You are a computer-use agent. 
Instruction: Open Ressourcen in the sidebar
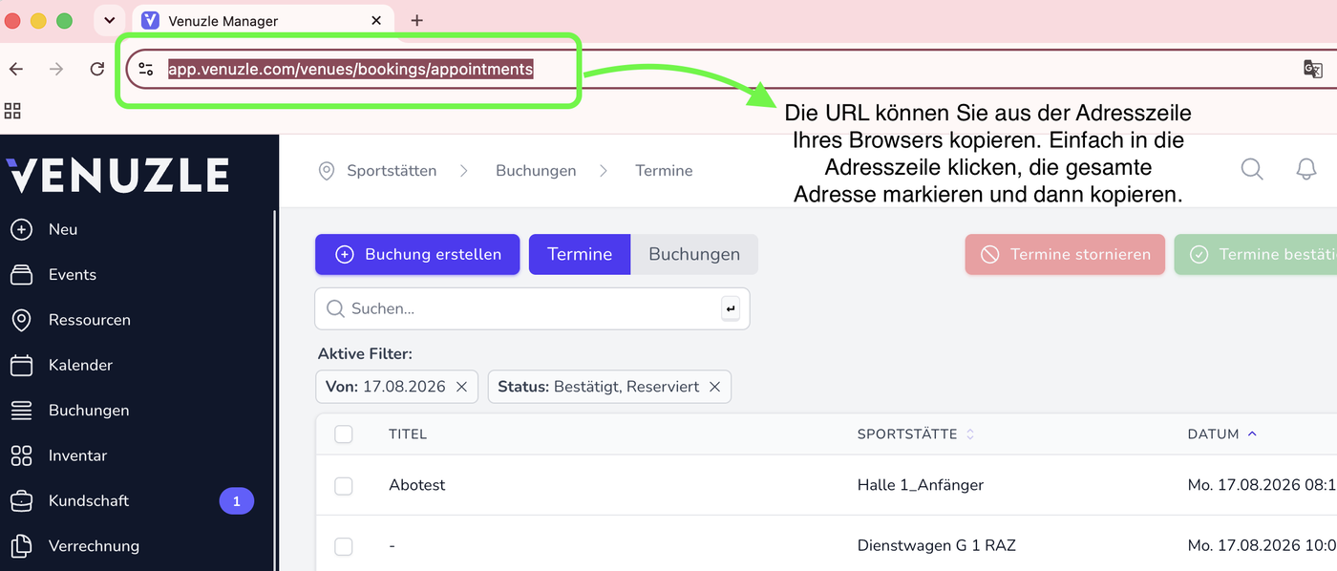pos(90,320)
